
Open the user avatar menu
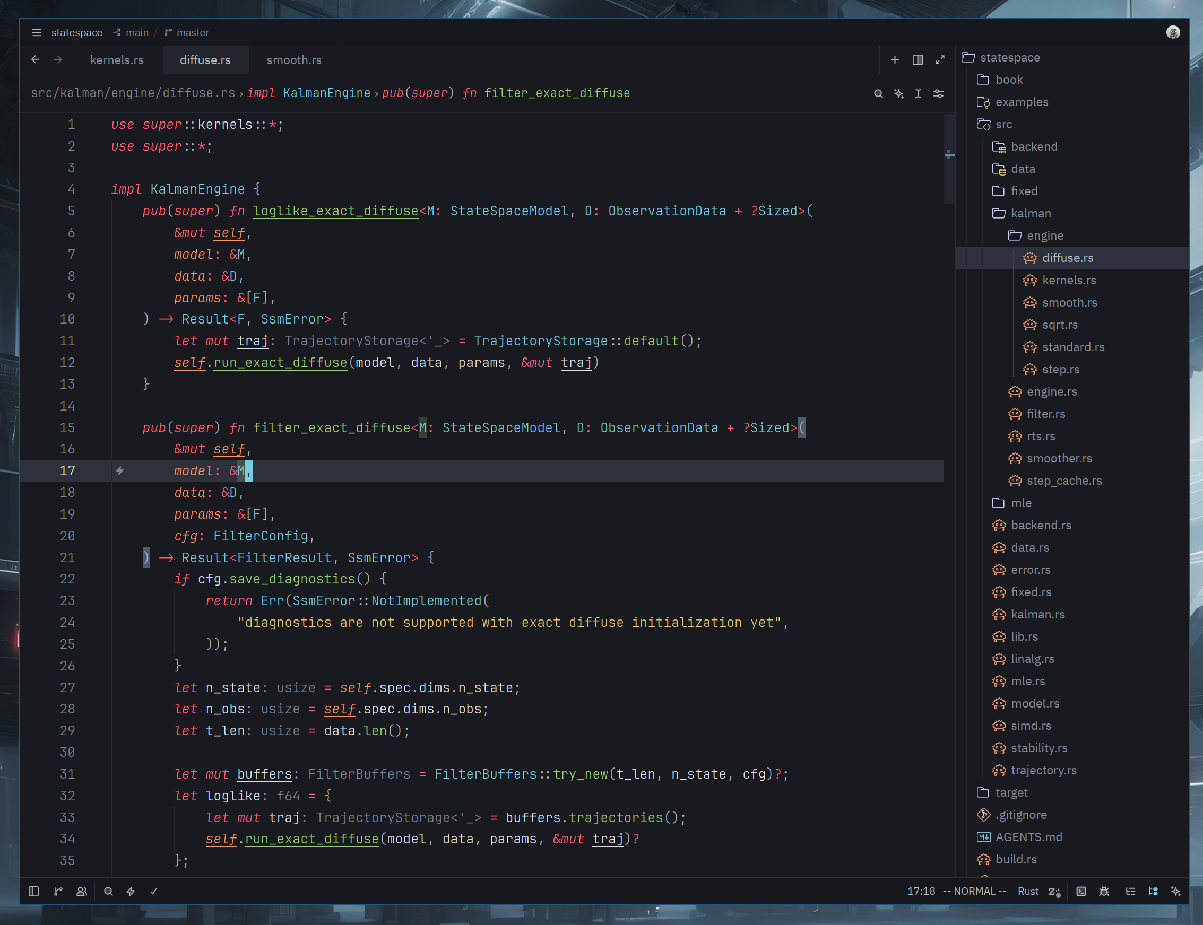1173,32
